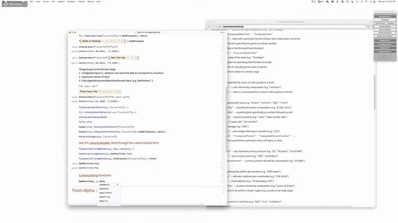The height and width of the screenshot is (223, 398).
Task: Click browser text 'a day of the week (e.g. "Thursday")'
Action: (246, 58)
